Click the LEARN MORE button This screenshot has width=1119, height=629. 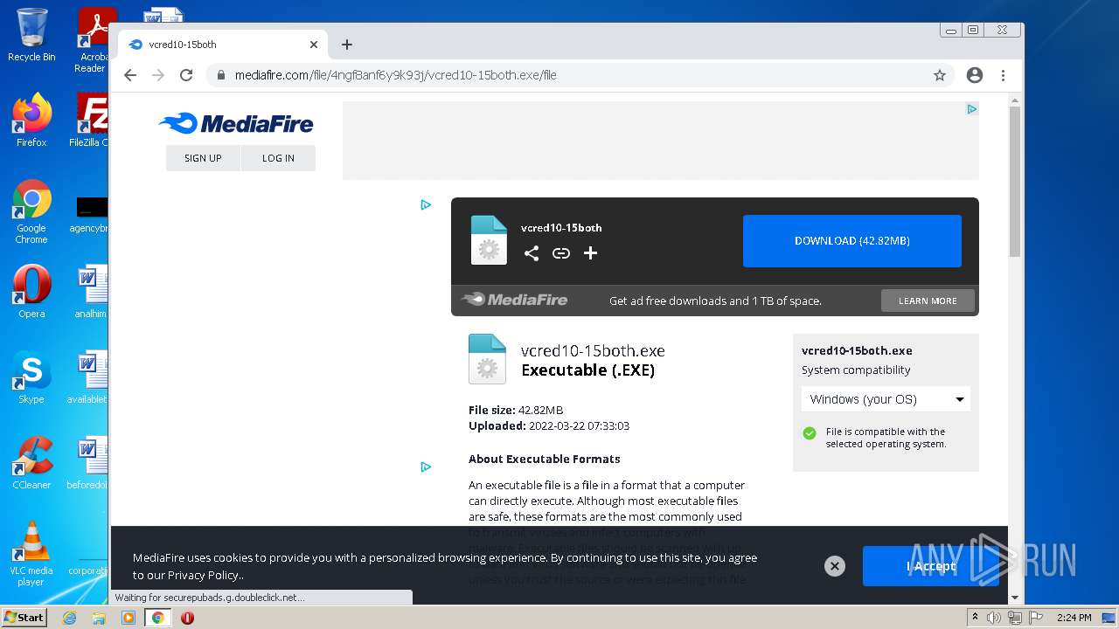(928, 301)
